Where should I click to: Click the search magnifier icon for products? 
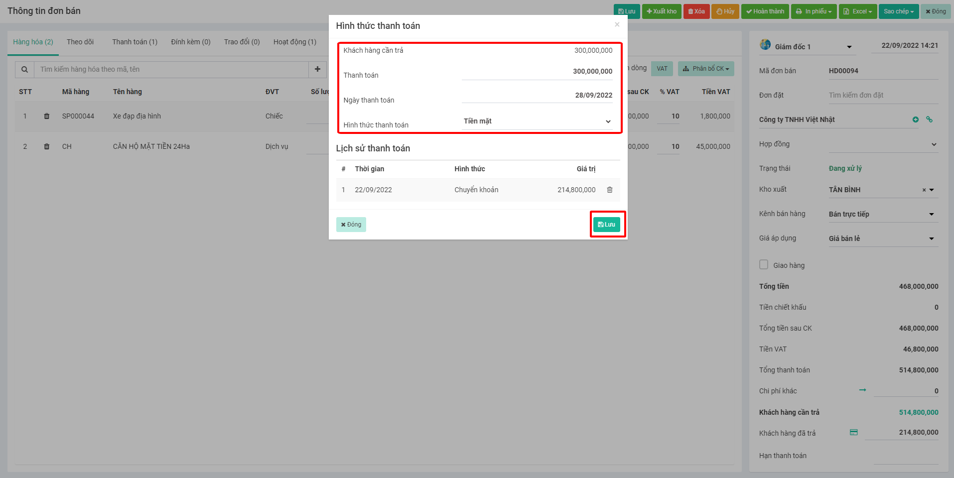24,70
